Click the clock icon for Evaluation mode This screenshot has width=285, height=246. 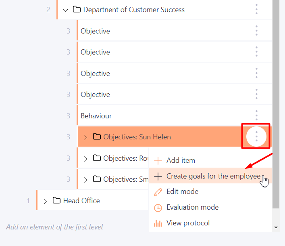(158, 208)
